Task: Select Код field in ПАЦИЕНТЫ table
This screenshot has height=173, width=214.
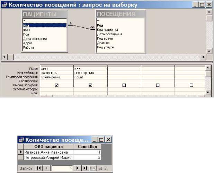Action: (44, 26)
